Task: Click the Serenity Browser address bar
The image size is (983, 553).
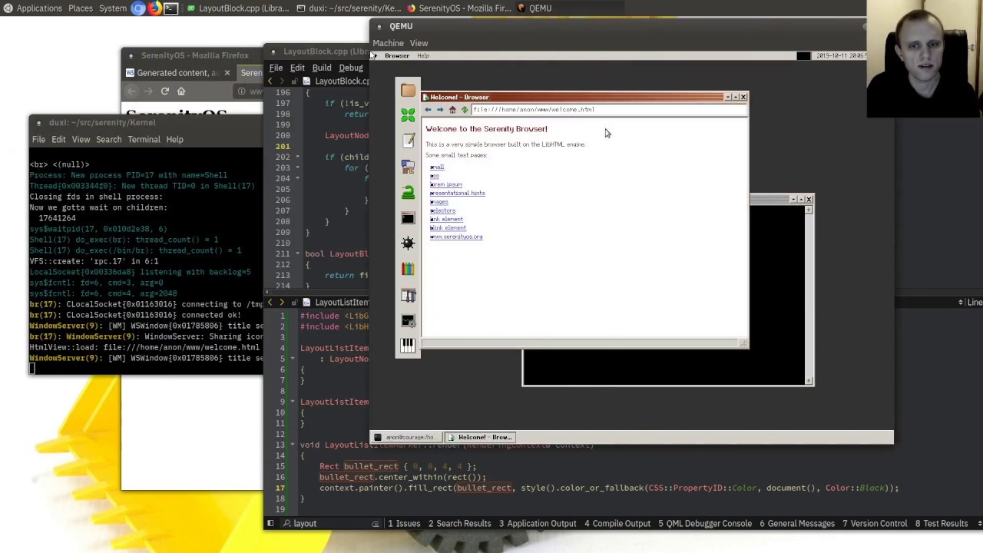Action: 608,110
